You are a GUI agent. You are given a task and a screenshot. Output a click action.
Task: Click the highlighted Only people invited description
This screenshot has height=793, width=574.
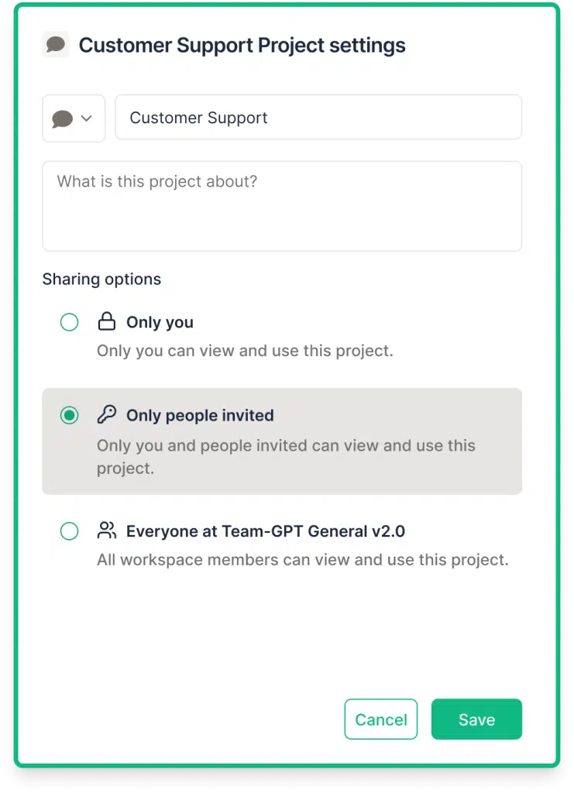286,457
